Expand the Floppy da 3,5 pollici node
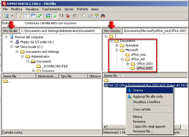 coord(11,42)
